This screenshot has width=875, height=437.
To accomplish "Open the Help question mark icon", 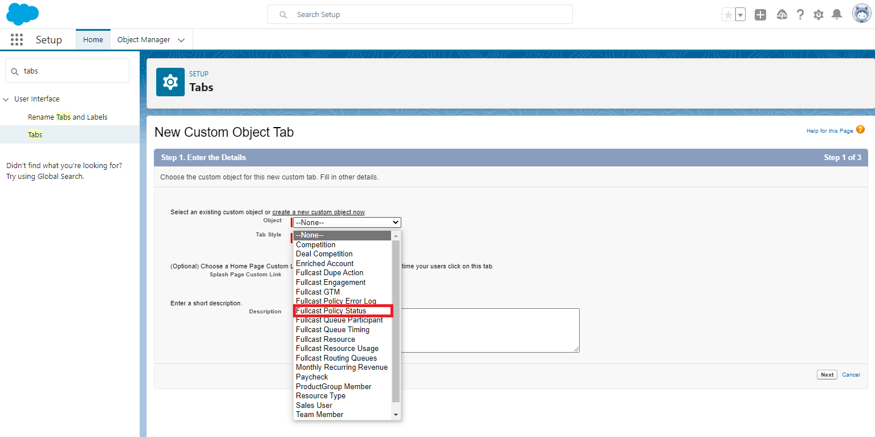I will click(x=800, y=15).
